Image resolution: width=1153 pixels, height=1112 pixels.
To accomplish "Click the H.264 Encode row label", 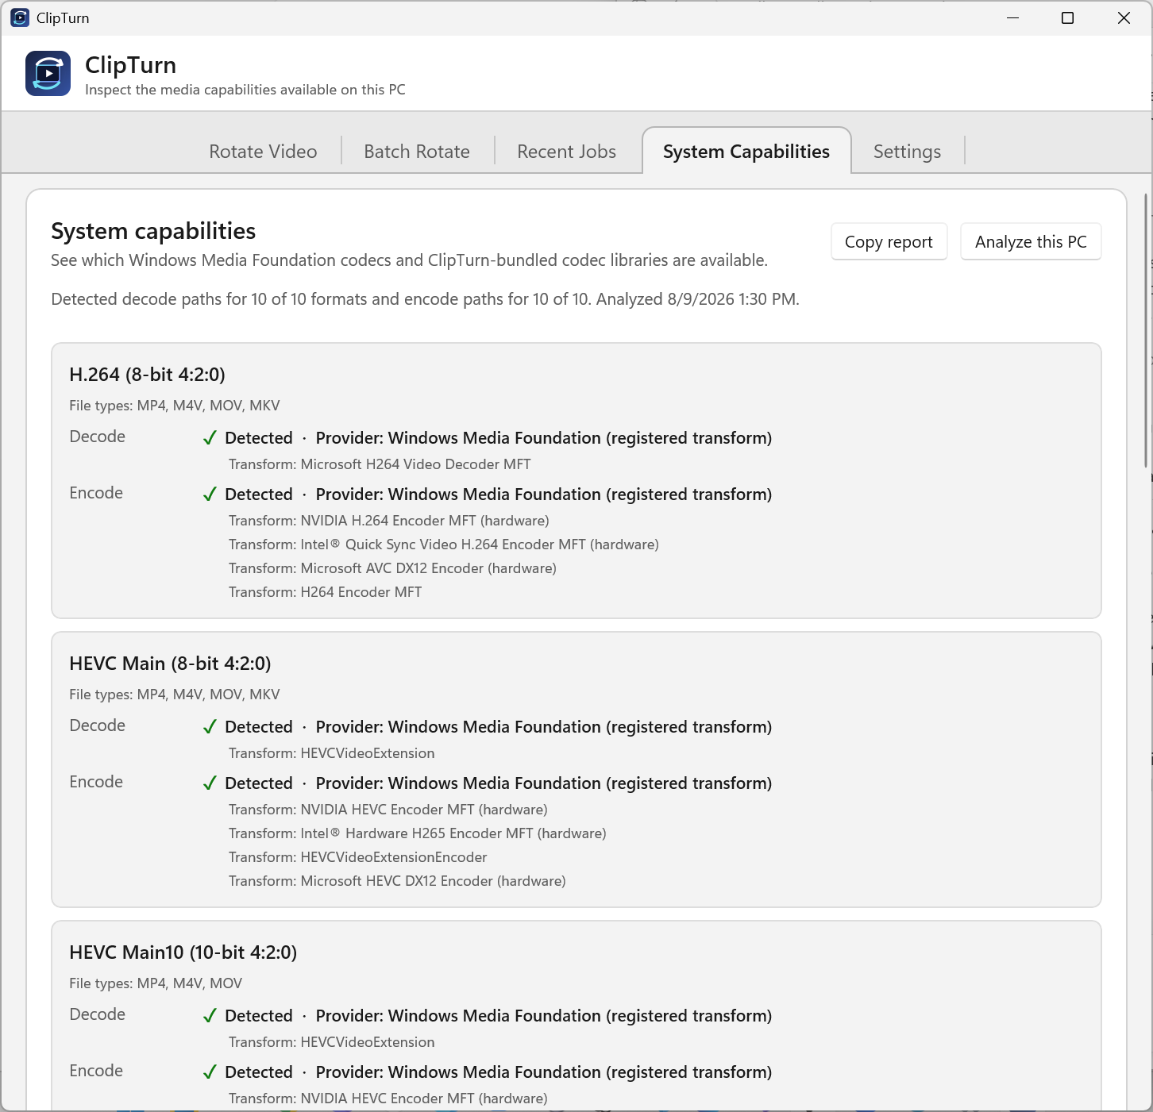I will [x=96, y=493].
